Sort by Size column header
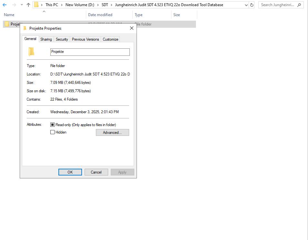Screen dimensions: 308x240 pos(176,15)
